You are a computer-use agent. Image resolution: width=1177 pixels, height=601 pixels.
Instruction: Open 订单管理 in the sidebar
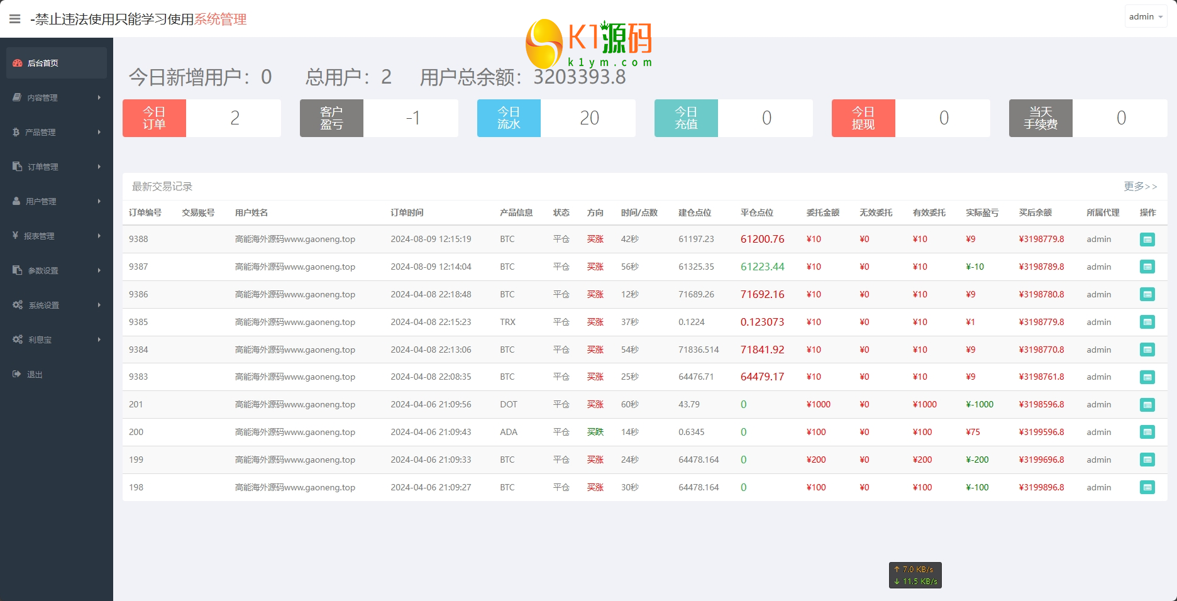[43, 167]
